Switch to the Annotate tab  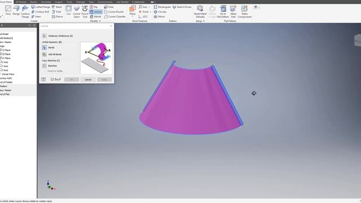(x=46, y=2)
